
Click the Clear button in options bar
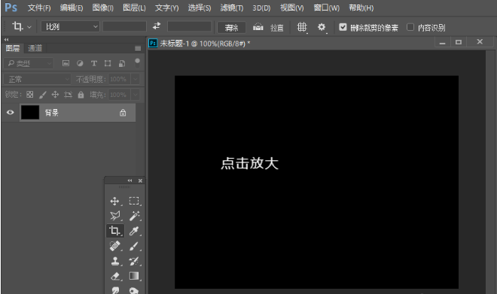231,28
